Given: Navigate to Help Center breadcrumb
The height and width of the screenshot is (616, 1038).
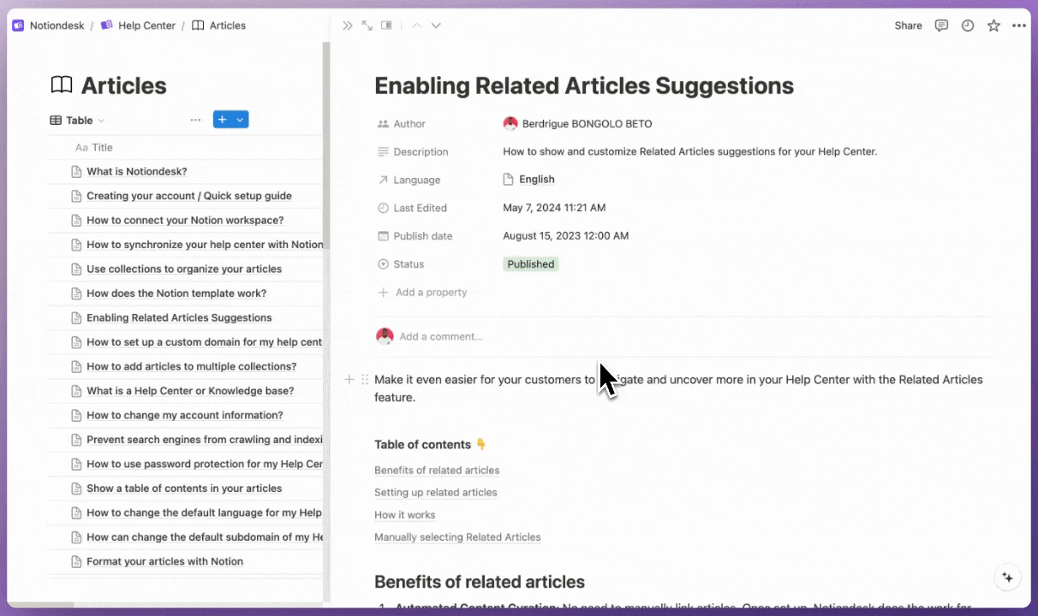Looking at the screenshot, I should coord(146,26).
